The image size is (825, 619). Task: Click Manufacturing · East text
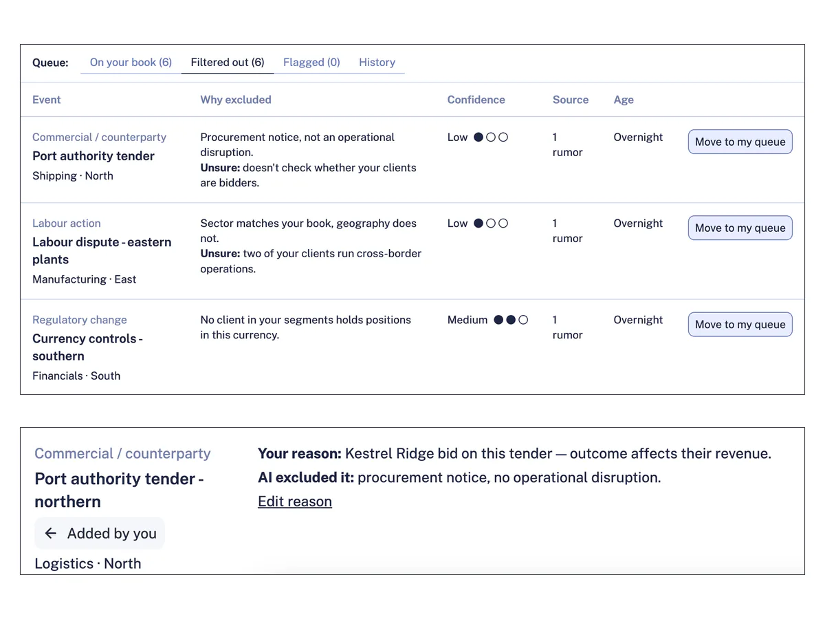click(85, 279)
